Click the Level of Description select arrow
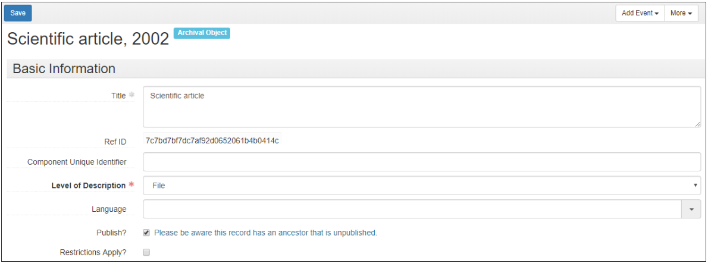 pyautogui.click(x=696, y=185)
